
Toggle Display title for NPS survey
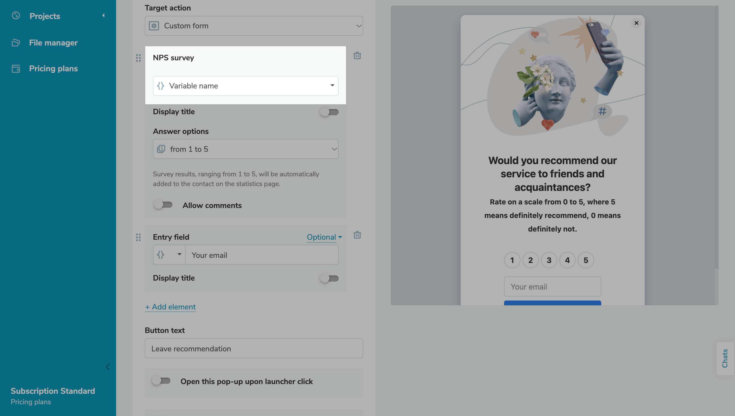[x=329, y=112]
